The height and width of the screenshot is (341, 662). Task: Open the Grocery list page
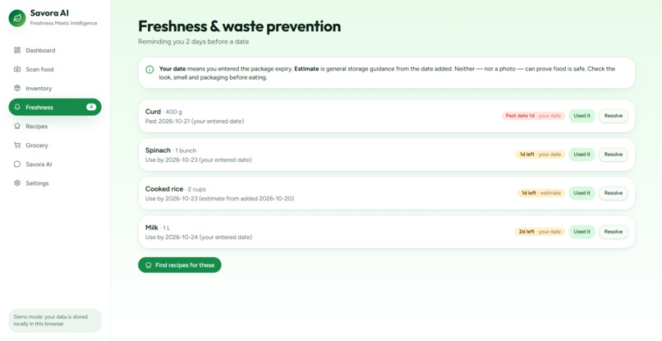click(x=55, y=145)
